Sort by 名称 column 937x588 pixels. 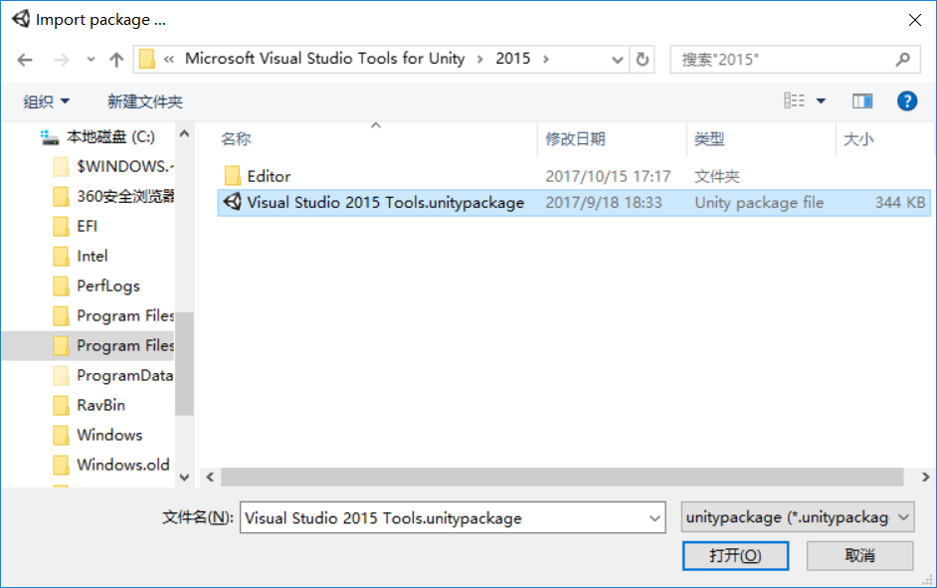tap(236, 139)
